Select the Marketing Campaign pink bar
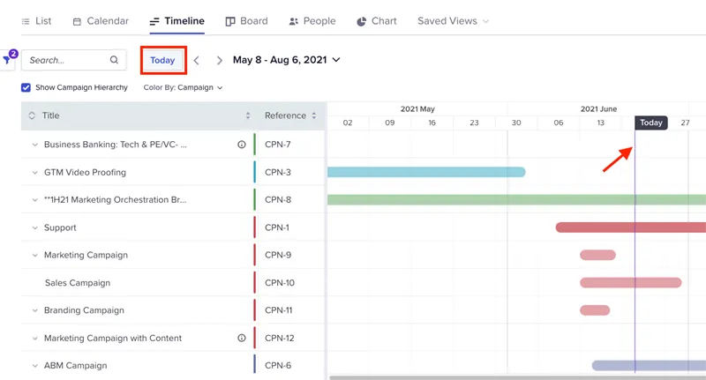This screenshot has height=380, width=706. (597, 256)
